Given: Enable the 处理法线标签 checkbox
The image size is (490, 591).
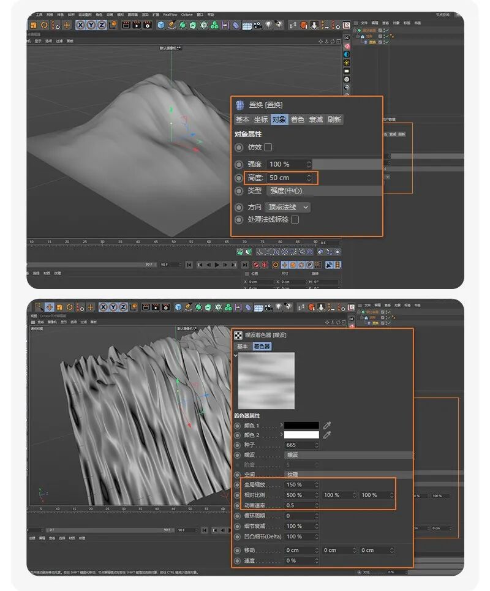Looking at the screenshot, I should pos(295,219).
